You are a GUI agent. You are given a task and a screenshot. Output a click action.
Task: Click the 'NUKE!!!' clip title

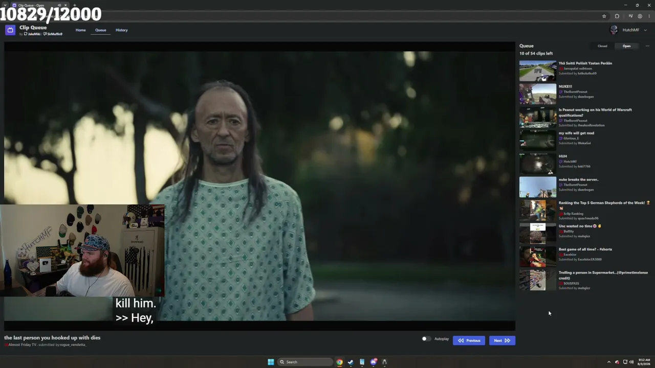[x=565, y=86]
